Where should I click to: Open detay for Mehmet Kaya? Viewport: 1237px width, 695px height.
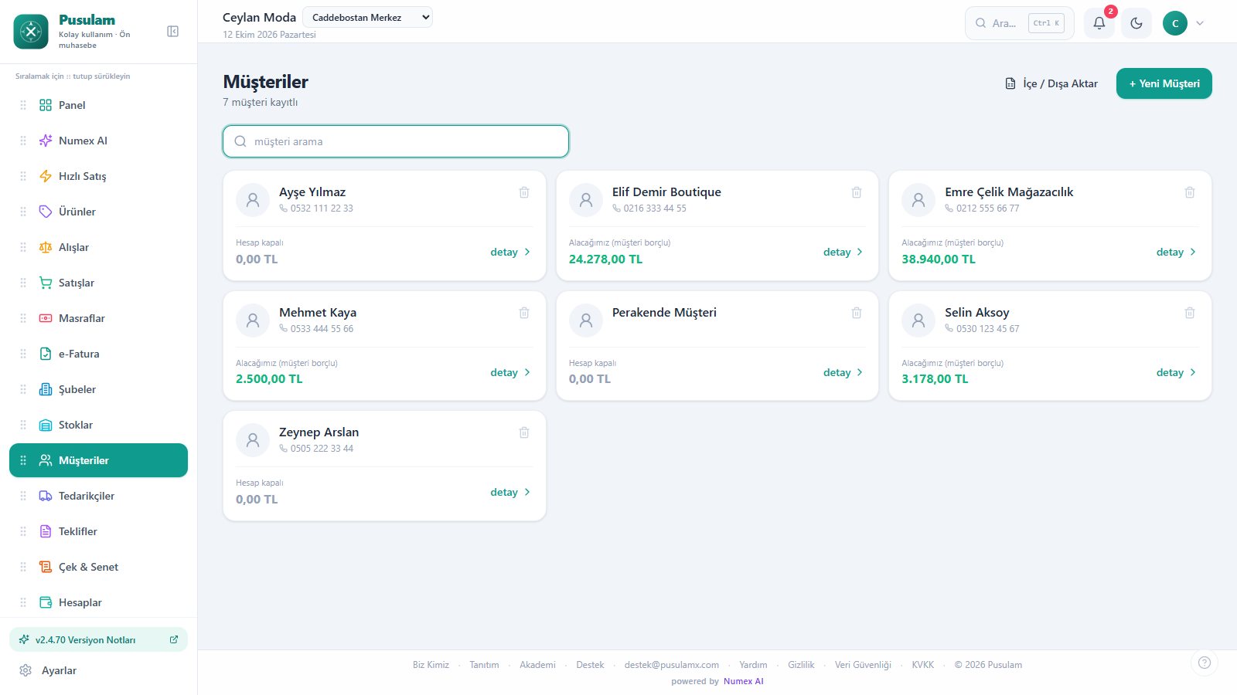pyautogui.click(x=511, y=372)
